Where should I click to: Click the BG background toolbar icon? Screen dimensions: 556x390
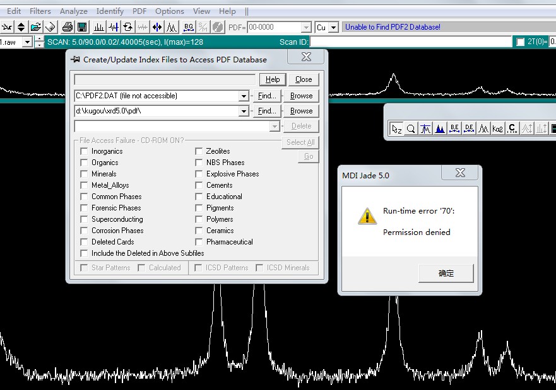(188, 27)
